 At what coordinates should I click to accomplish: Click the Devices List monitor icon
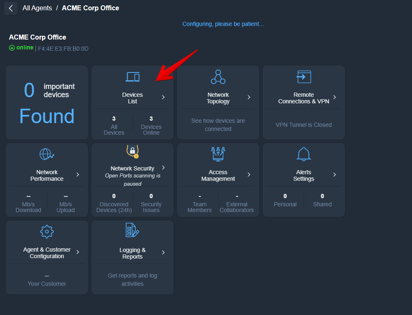[x=133, y=77]
